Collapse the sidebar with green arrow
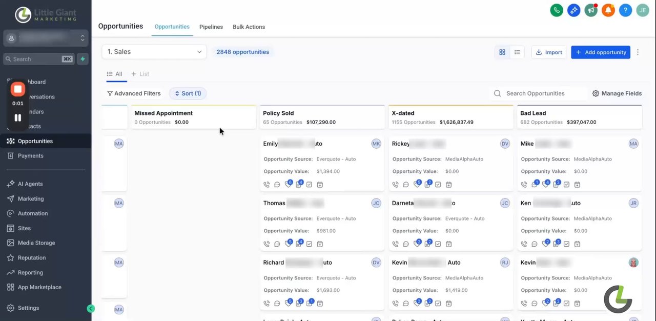The height and width of the screenshot is (321, 656). [x=91, y=309]
